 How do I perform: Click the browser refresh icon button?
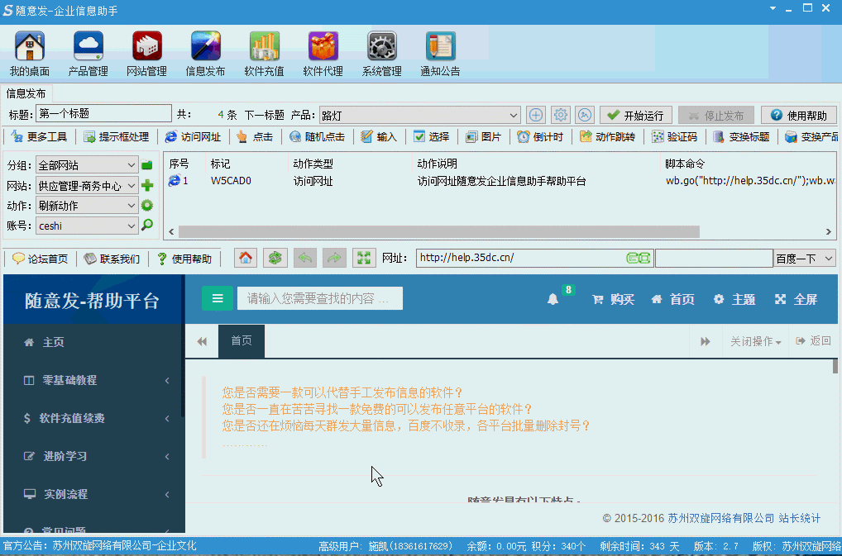pos(275,259)
